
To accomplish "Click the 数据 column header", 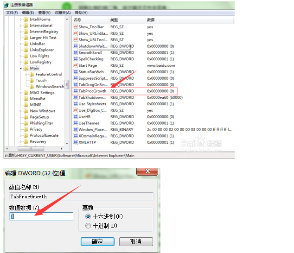I will click(x=151, y=20).
